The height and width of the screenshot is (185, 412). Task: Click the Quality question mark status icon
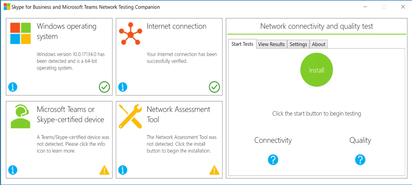[x=360, y=160]
